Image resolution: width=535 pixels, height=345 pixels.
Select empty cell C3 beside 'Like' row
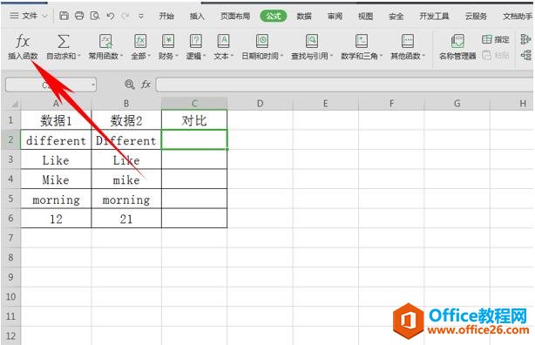[194, 159]
